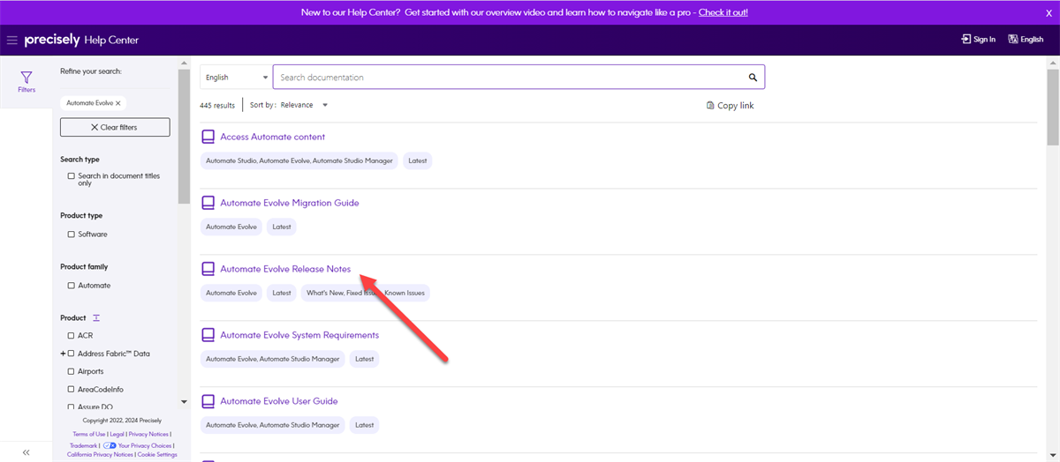1060x462 pixels.
Task: Click in the Search documentation field
Action: [x=510, y=78]
